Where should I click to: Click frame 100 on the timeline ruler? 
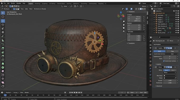point(60,95)
